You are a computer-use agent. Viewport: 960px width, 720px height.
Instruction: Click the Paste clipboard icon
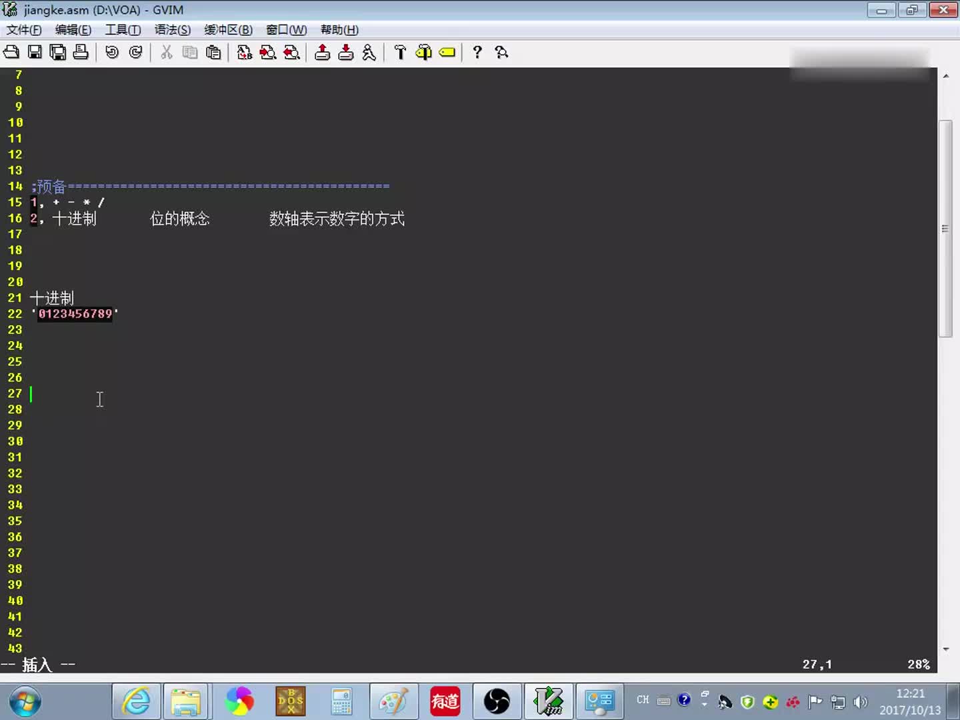tap(213, 52)
